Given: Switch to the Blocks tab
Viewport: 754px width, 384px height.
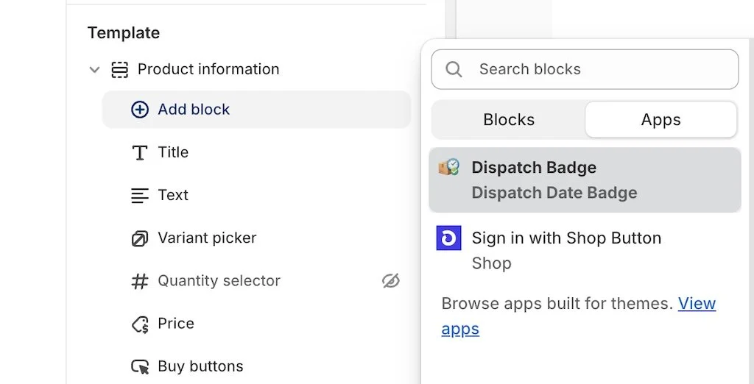Looking at the screenshot, I should pyautogui.click(x=509, y=120).
